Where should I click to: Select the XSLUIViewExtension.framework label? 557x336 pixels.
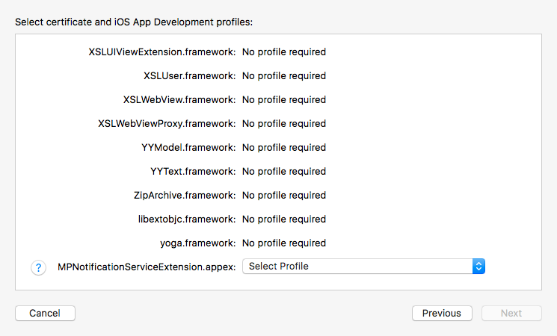[x=162, y=52]
